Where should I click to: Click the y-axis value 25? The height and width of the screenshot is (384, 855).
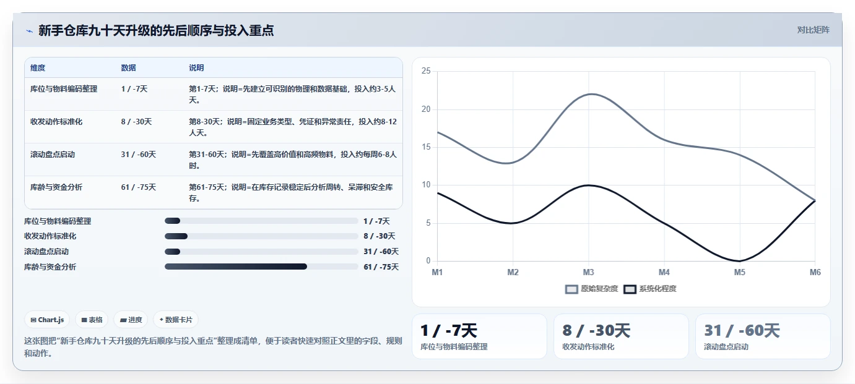coord(426,71)
